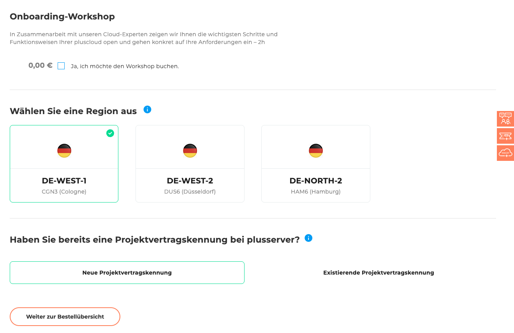Click the HAM6 (Hamburg) datacenter label

pyautogui.click(x=315, y=191)
